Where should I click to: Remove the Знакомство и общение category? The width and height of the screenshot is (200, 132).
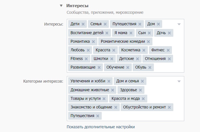[116, 107]
